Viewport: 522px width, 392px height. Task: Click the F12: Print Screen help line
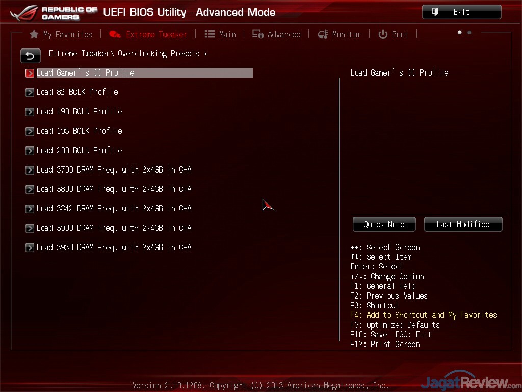(x=385, y=344)
